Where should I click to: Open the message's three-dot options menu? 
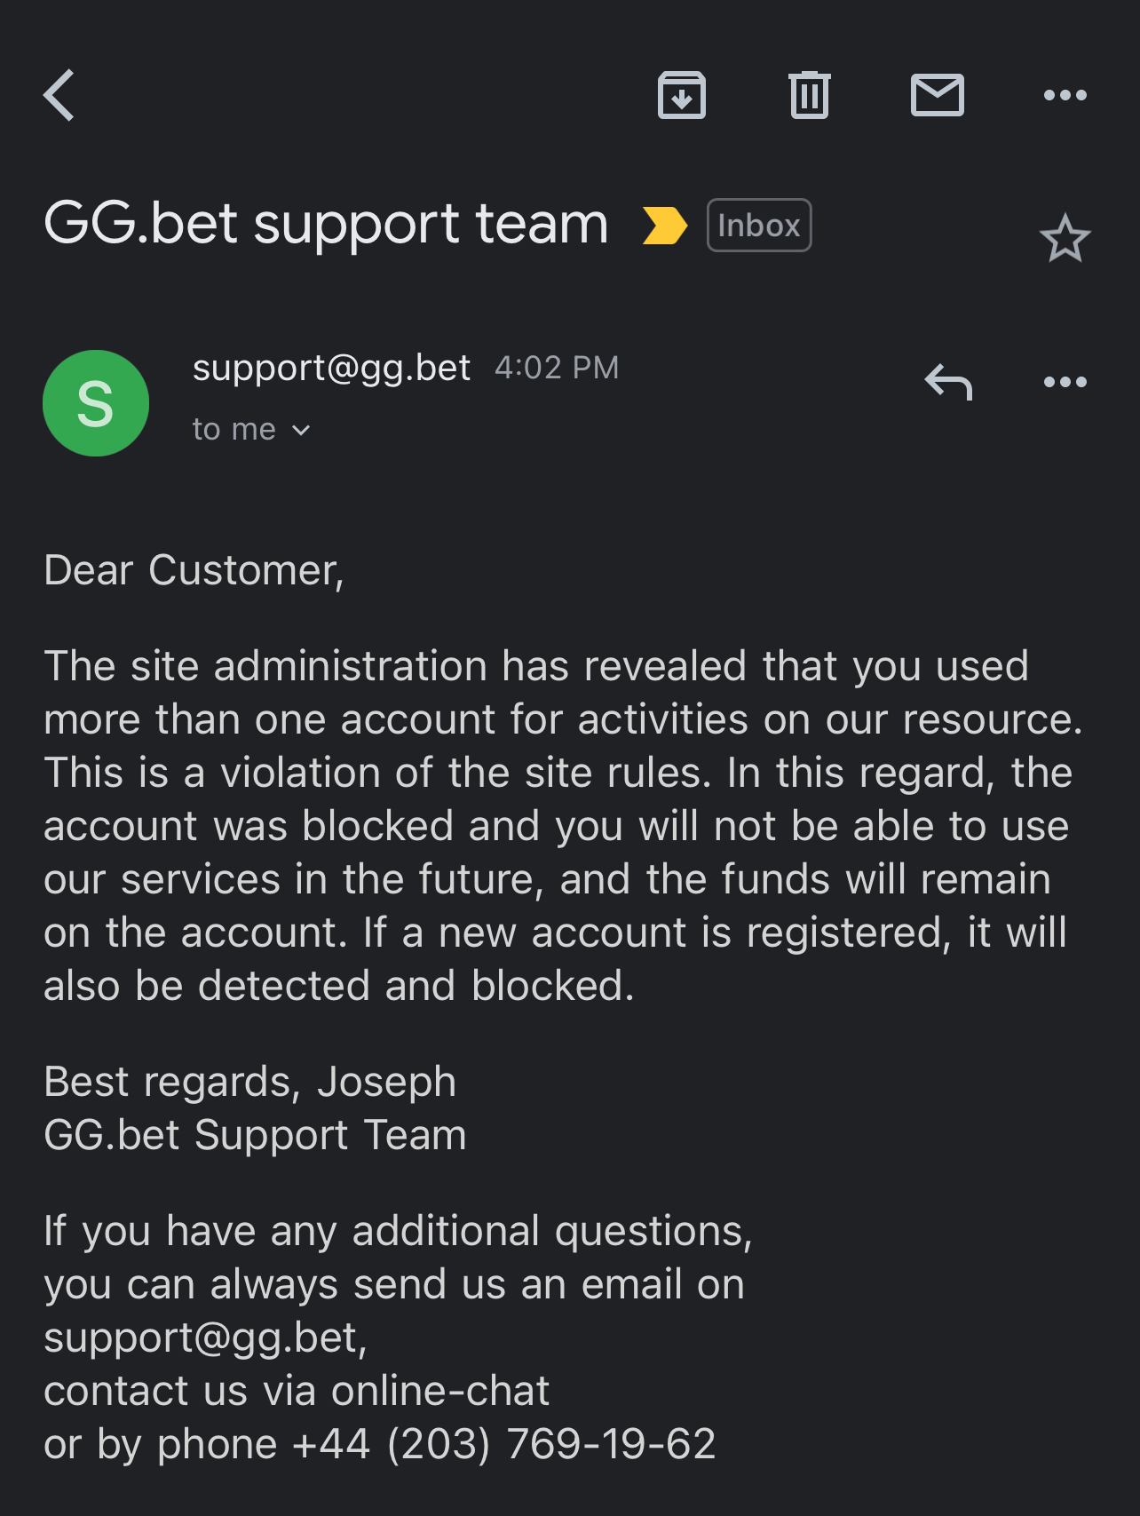[1065, 382]
